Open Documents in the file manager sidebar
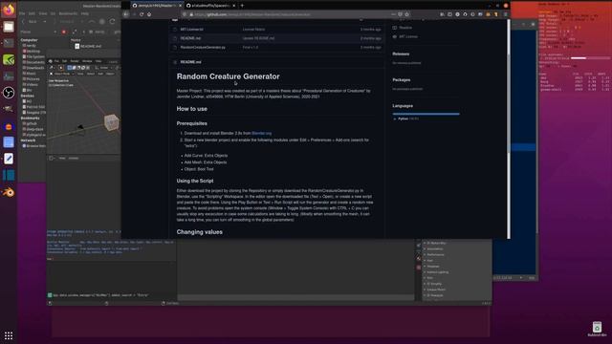The height and width of the screenshot is (344, 612). [x=34, y=62]
